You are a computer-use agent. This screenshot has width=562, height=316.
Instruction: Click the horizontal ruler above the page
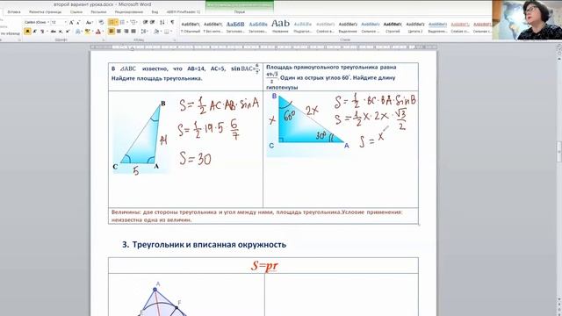(263, 47)
